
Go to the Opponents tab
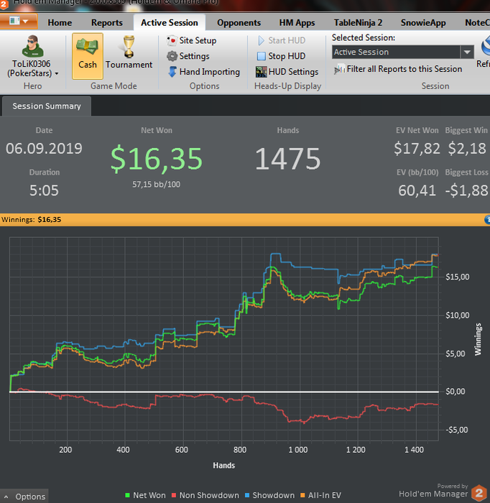239,23
